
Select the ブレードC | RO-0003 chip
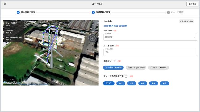(x=158, y=67)
